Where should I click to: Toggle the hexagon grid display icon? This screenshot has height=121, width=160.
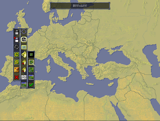[x=24, y=32]
